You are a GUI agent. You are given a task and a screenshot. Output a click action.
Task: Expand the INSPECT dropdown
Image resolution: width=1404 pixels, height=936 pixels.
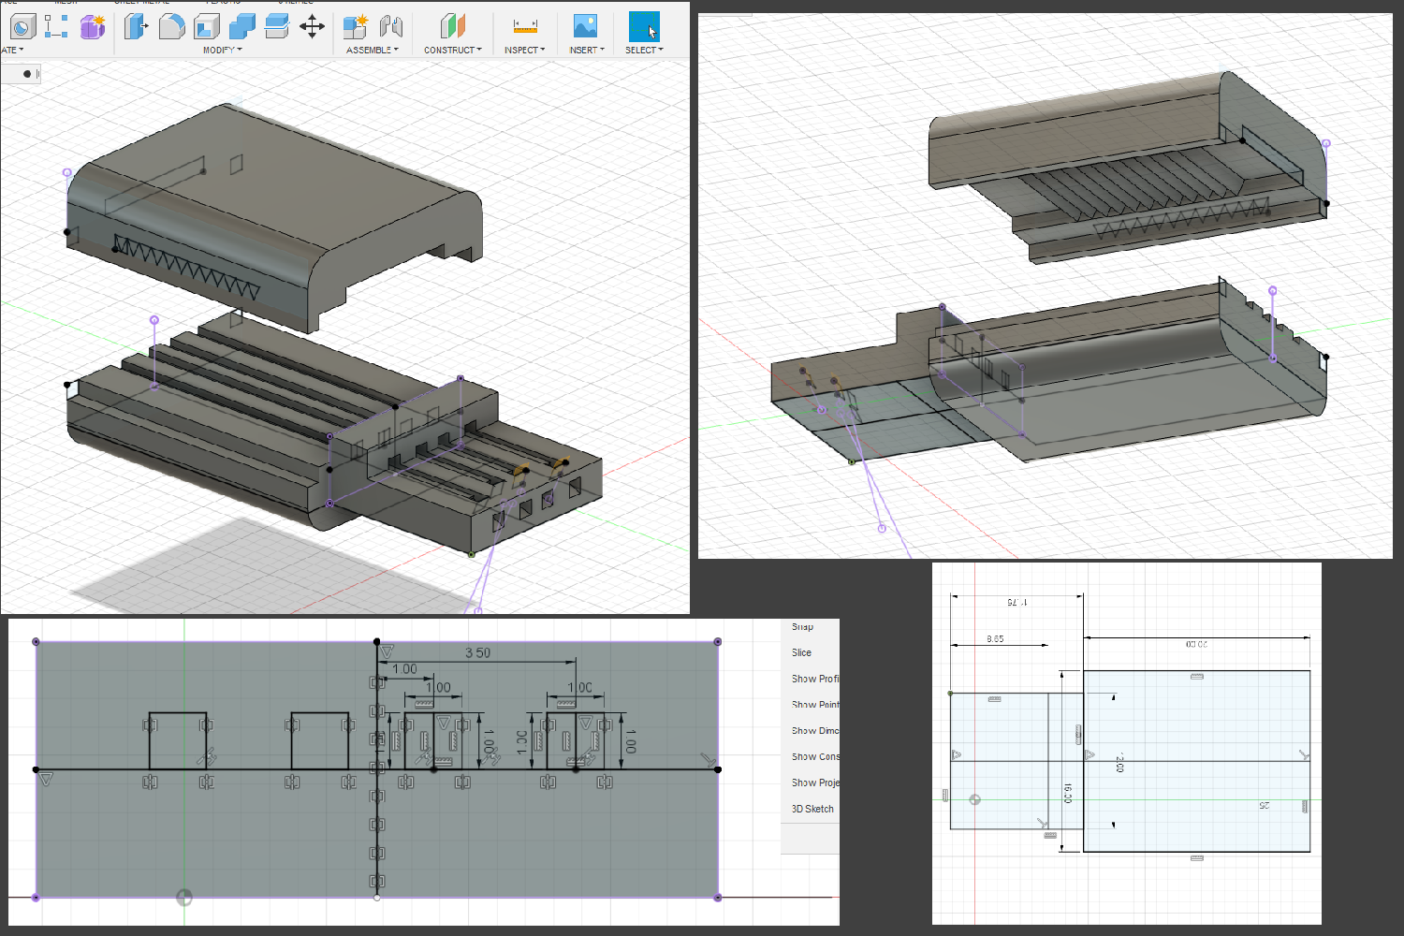click(x=524, y=50)
